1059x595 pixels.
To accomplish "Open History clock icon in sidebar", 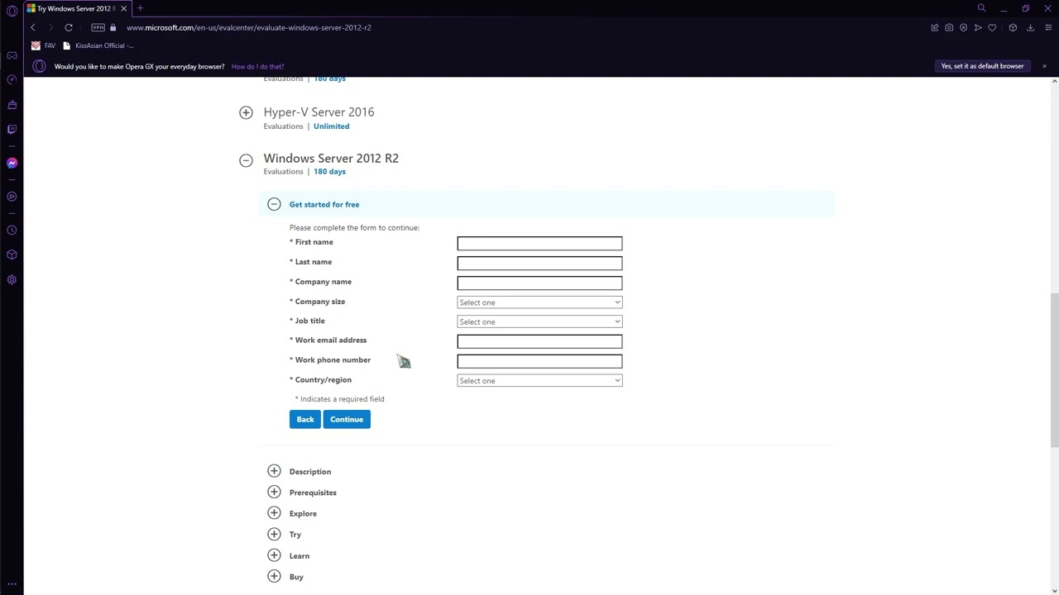I will 12,231.
